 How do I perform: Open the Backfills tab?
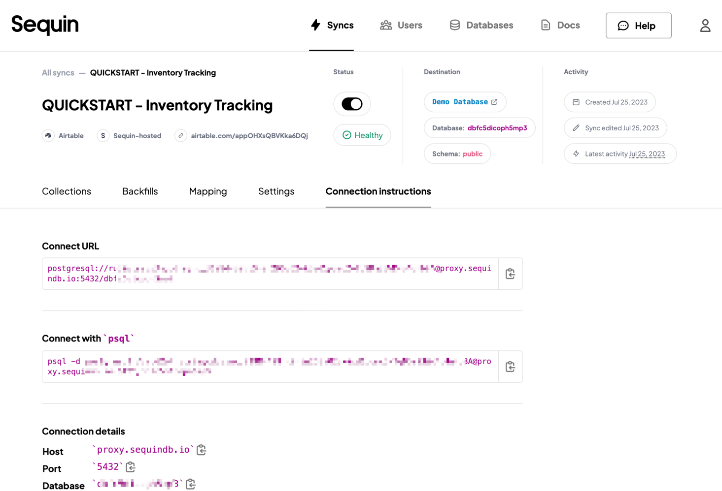pos(140,191)
